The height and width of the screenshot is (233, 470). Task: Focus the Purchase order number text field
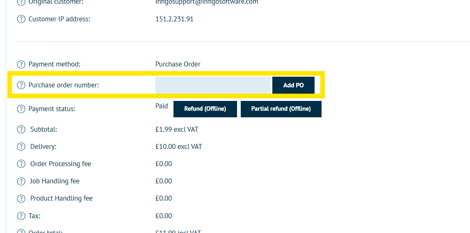click(213, 85)
